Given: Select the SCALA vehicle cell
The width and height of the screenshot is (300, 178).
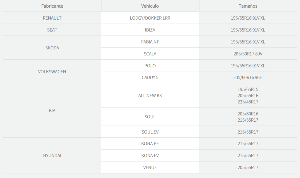Looking at the screenshot, I should pos(150,54).
